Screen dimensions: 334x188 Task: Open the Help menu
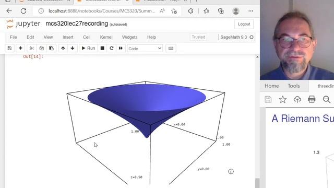pyautogui.click(x=151, y=37)
